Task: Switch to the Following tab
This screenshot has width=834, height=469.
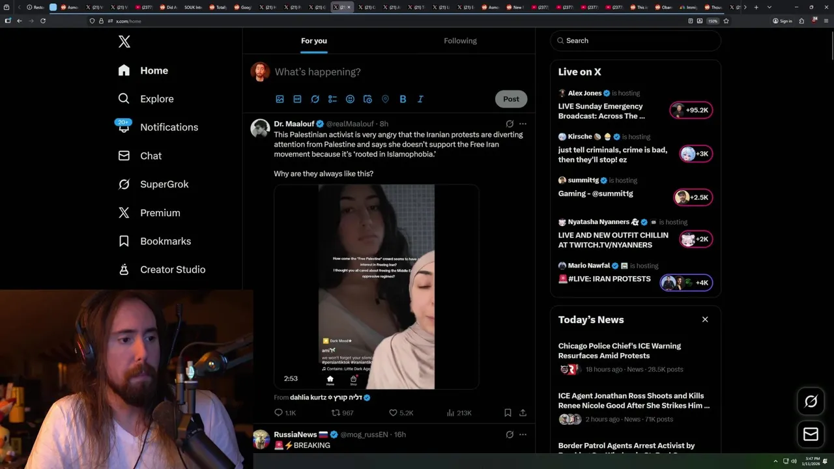Action: pyautogui.click(x=460, y=40)
